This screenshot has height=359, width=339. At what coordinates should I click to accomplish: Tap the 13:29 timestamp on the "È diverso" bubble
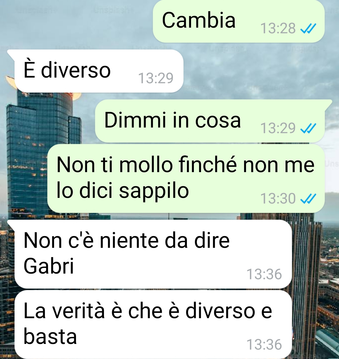(x=156, y=78)
